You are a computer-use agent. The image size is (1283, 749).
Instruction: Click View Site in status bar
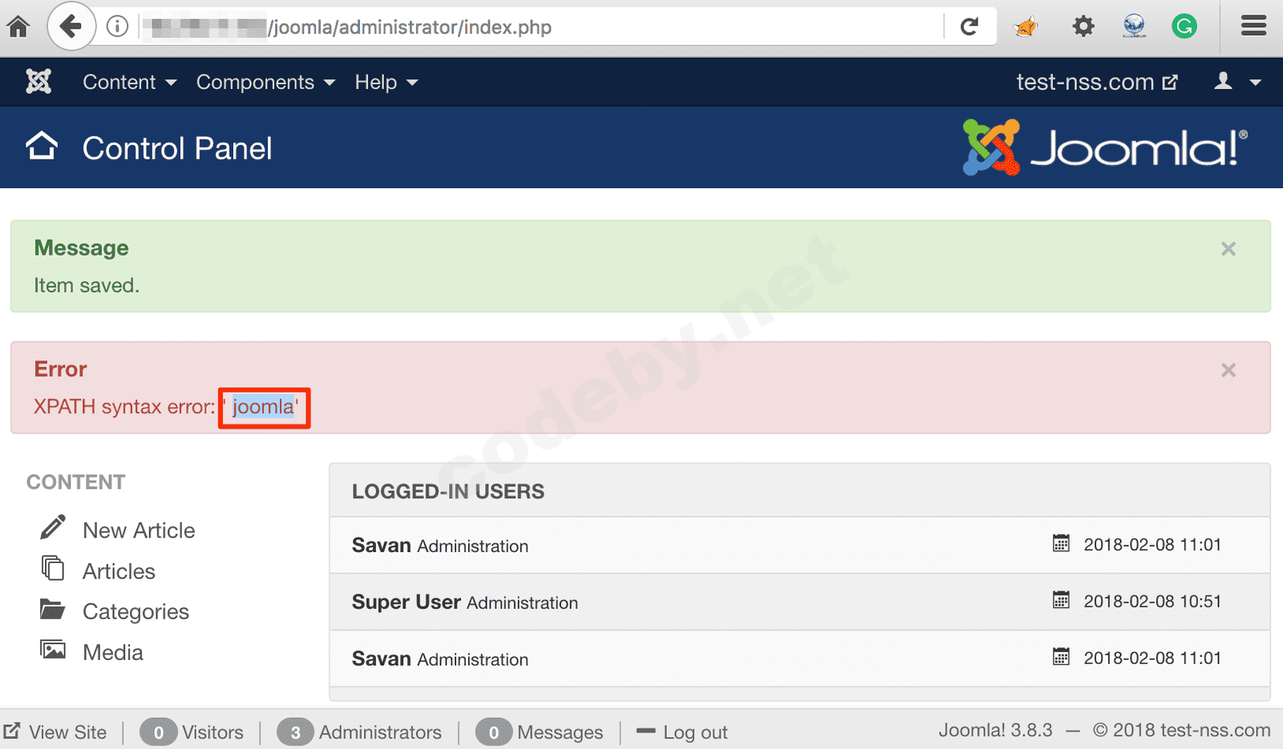click(55, 732)
